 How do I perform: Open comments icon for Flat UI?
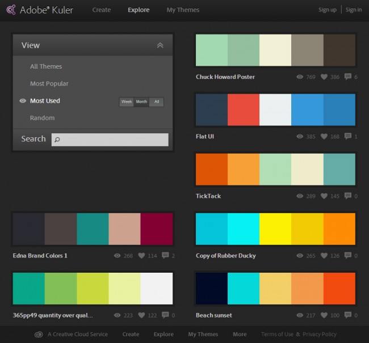[x=348, y=137]
